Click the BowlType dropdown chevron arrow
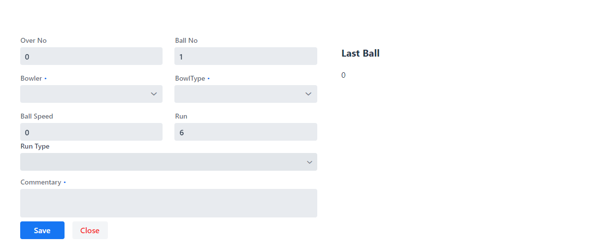This screenshot has width=601, height=245. point(308,94)
